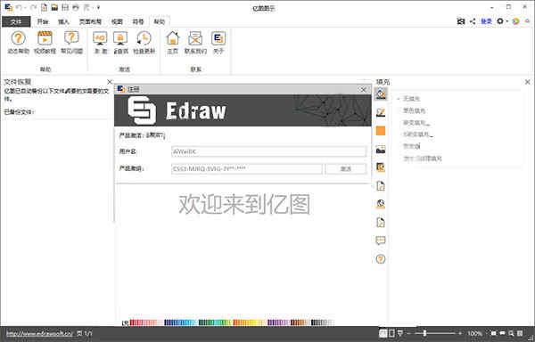This screenshot has width=535, height=342.
Task: Click the FAQ speech bubble icon
Action: 71,38
